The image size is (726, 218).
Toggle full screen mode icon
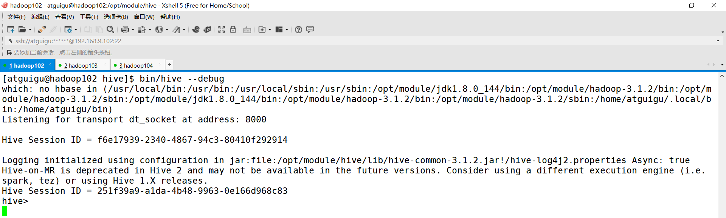(222, 29)
